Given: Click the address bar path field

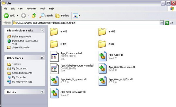Looking at the screenshot, I should (x=86, y=23).
